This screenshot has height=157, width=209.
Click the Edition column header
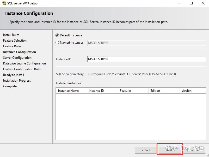[155, 90]
